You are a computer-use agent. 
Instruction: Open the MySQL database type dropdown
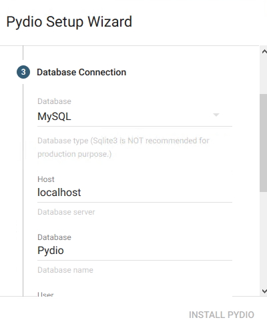pos(135,117)
